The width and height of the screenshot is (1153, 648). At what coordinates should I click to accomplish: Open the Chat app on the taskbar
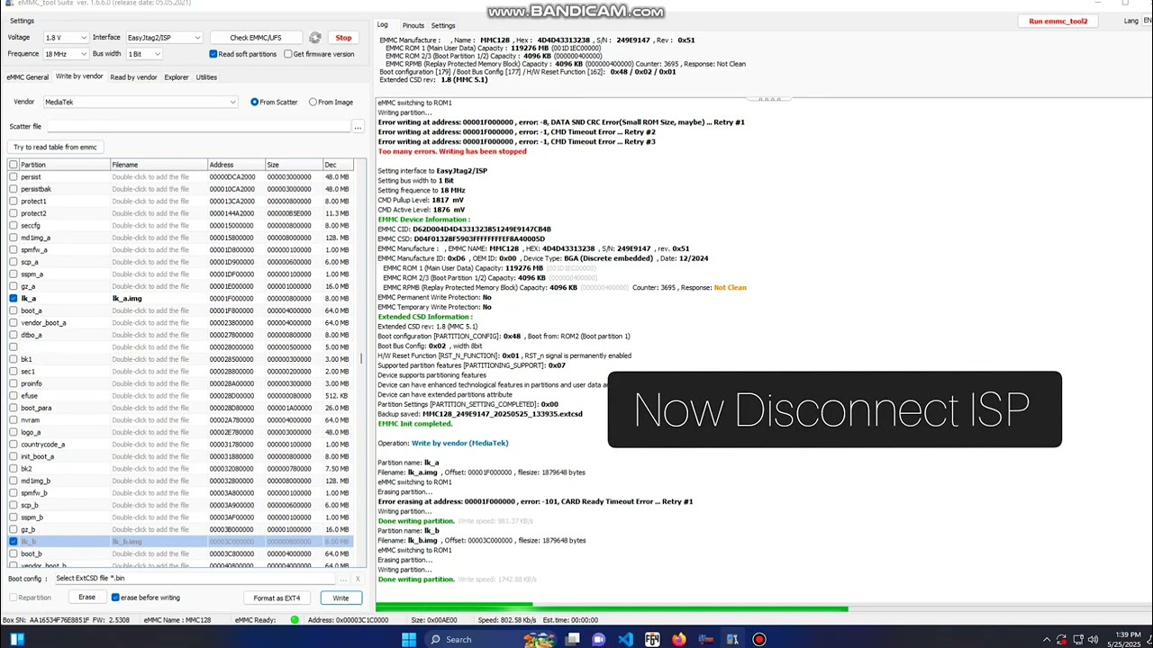[599, 640]
